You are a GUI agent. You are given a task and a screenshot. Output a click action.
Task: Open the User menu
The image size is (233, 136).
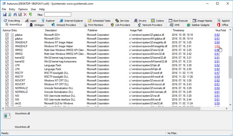(x=33, y=9)
